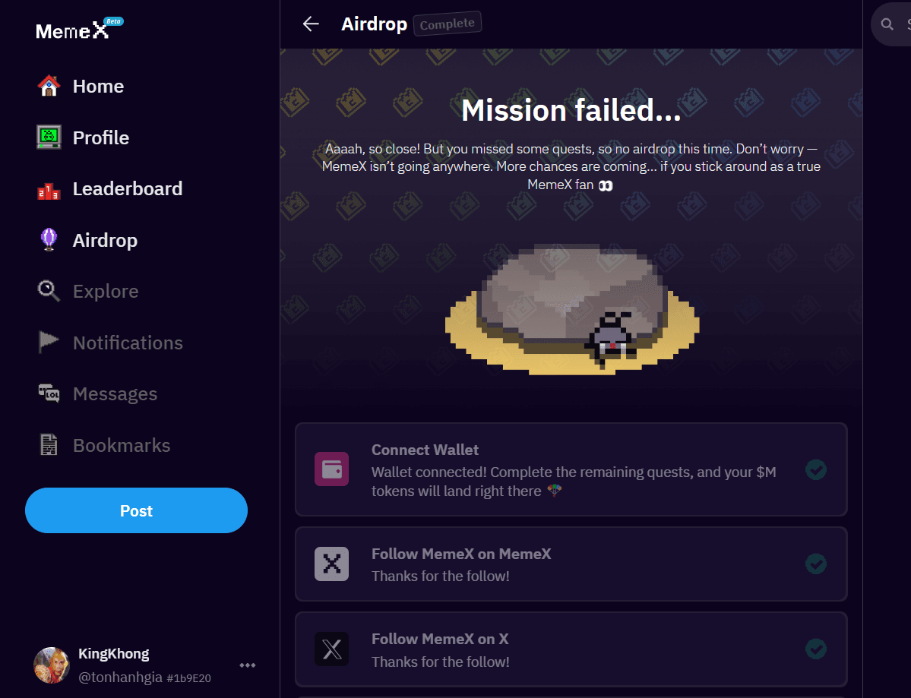Click the Notifications flag icon

click(49, 343)
